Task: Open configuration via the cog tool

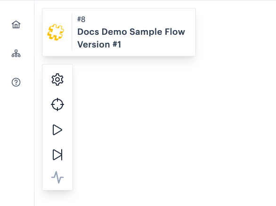Action: (x=57, y=79)
